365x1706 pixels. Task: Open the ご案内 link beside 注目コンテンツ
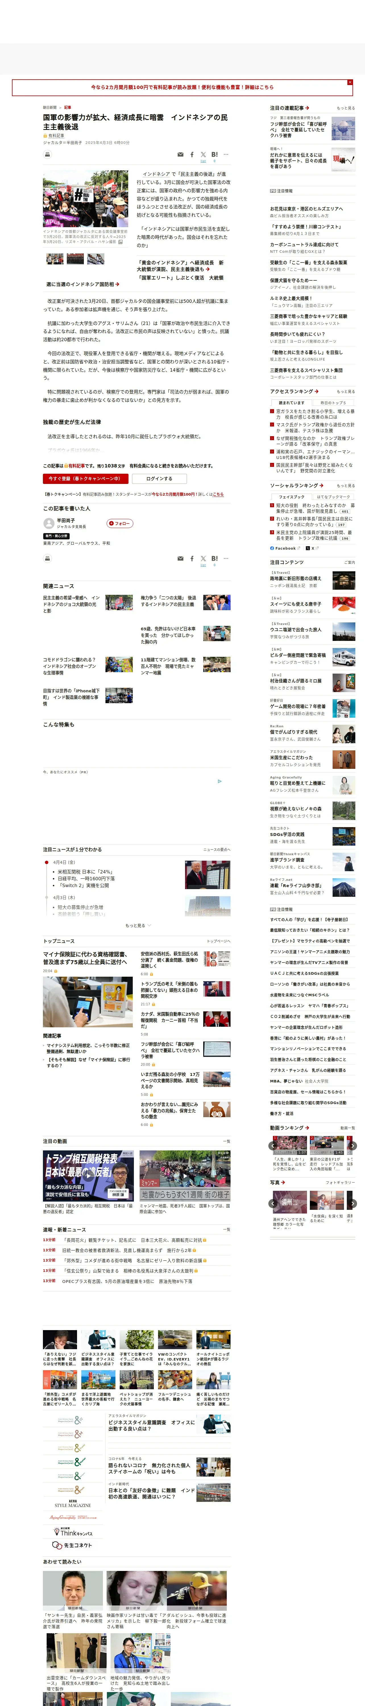pos(349,562)
